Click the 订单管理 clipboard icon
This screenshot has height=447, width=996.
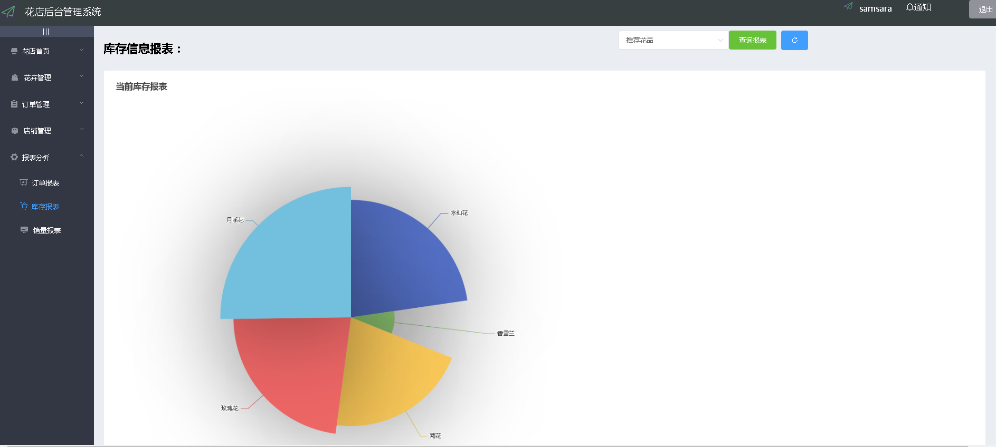point(14,104)
